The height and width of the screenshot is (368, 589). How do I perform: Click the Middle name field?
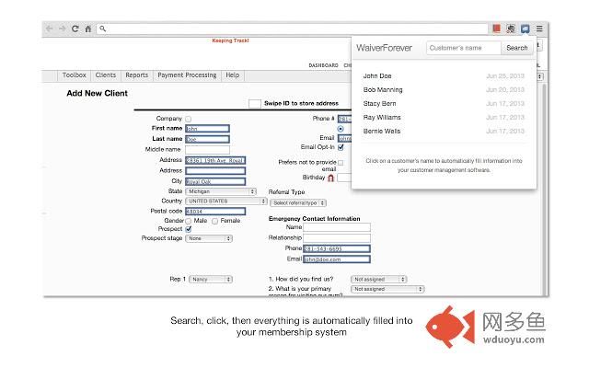207,150
